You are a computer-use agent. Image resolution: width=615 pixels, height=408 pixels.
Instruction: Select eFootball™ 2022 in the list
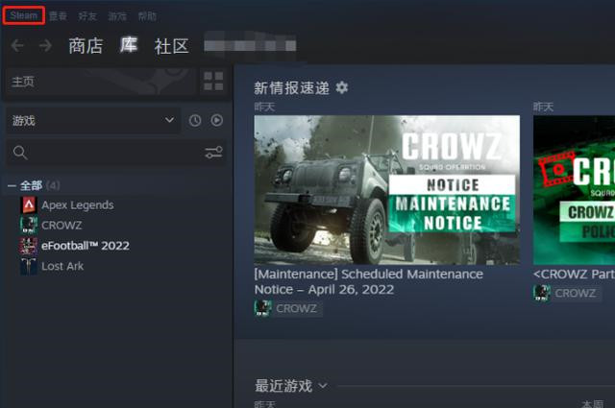[x=86, y=246]
